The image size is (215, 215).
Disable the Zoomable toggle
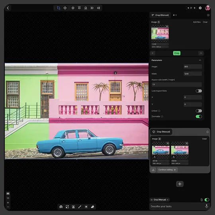point(199,117)
